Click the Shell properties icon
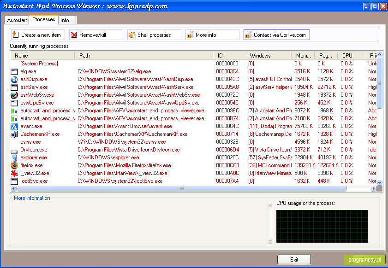388x268 pixels. point(132,35)
